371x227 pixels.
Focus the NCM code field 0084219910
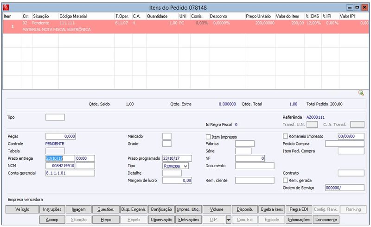point(60,166)
